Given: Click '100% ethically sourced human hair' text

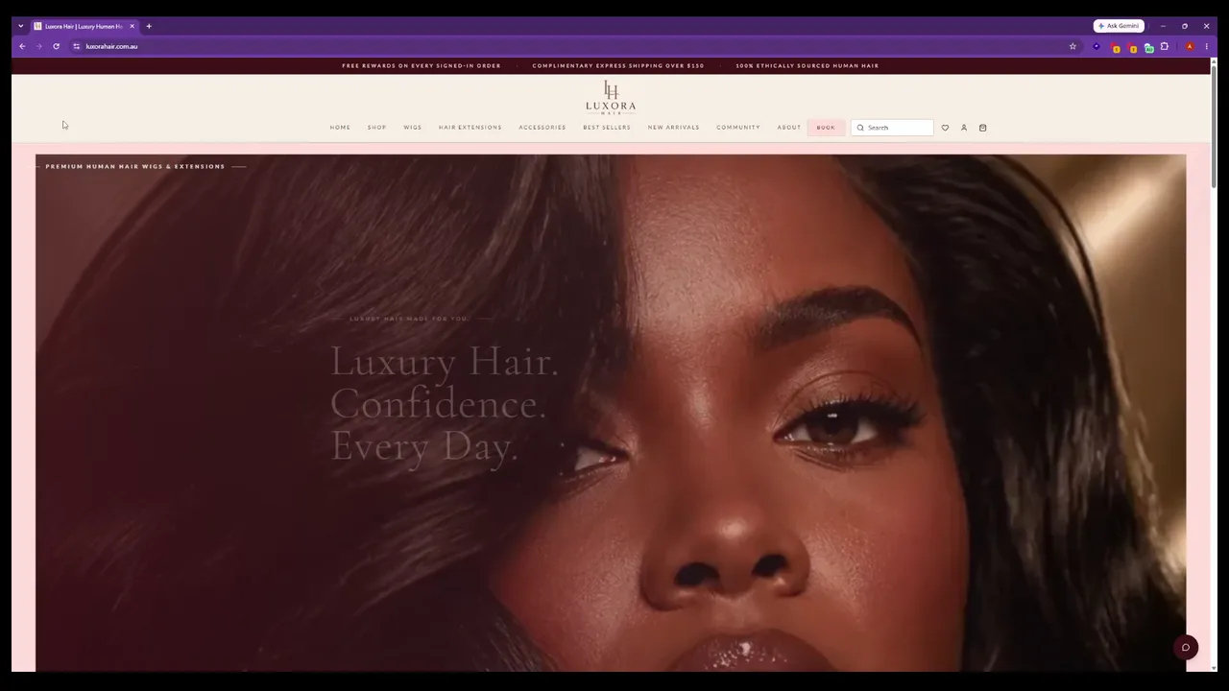Looking at the screenshot, I should 807,66.
